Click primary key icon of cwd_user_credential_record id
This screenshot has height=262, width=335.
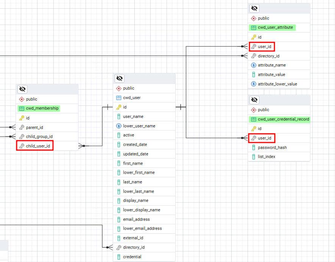click(x=253, y=129)
